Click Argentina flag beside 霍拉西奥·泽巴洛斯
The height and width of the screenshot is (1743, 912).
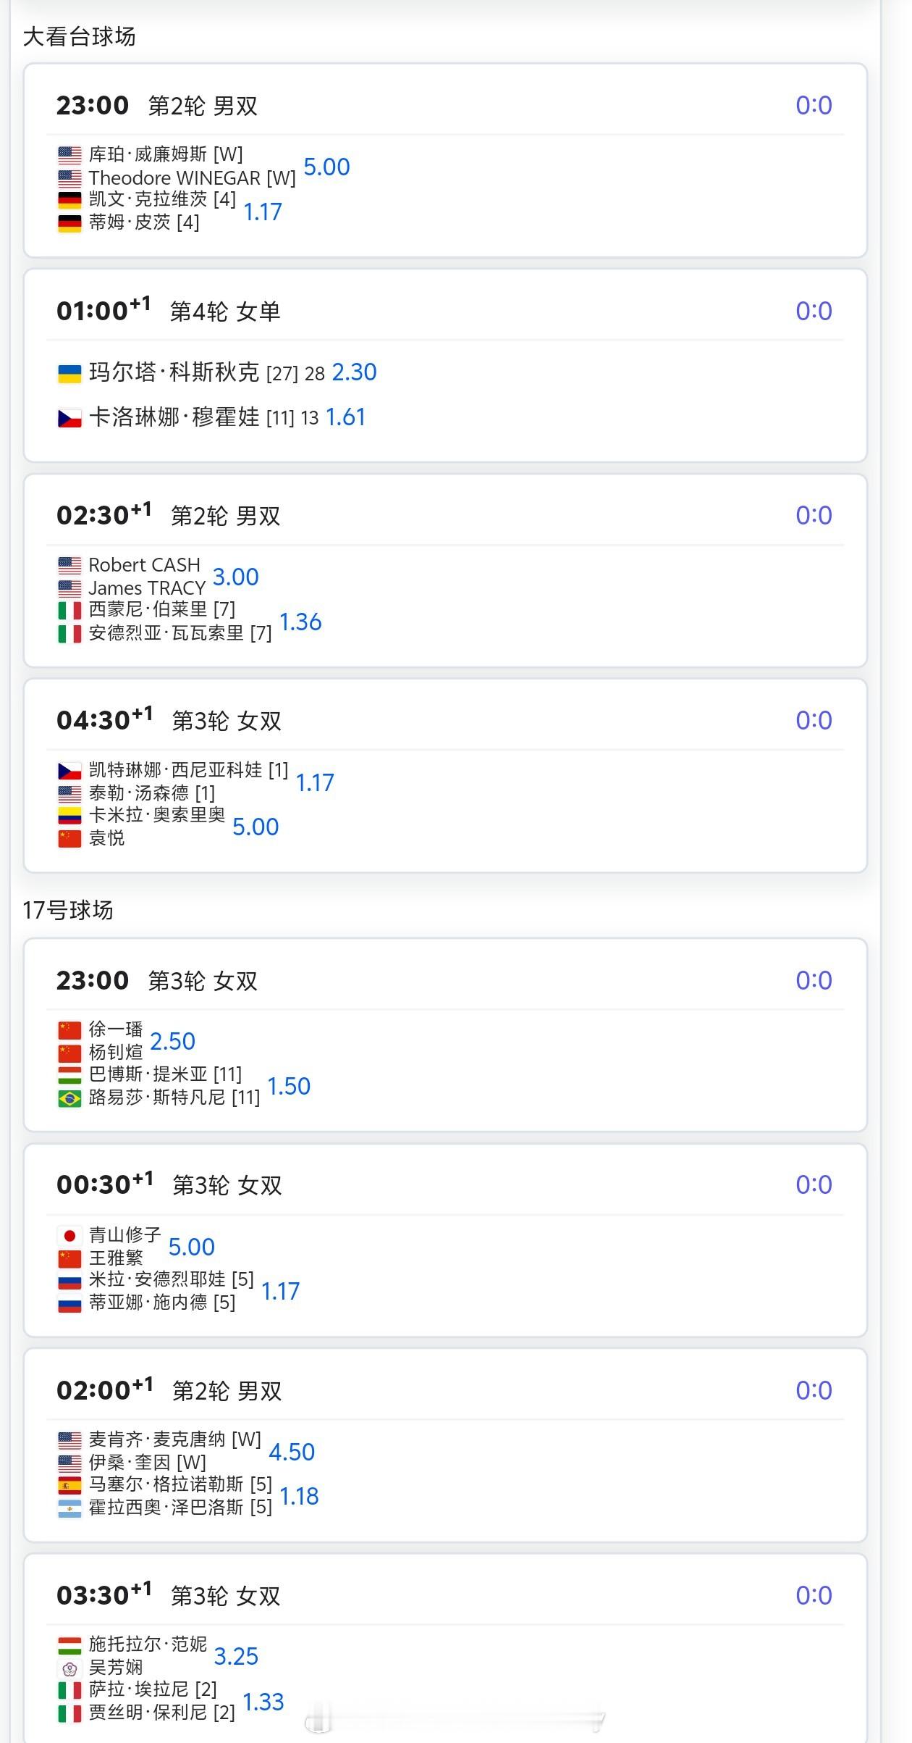tap(69, 1509)
